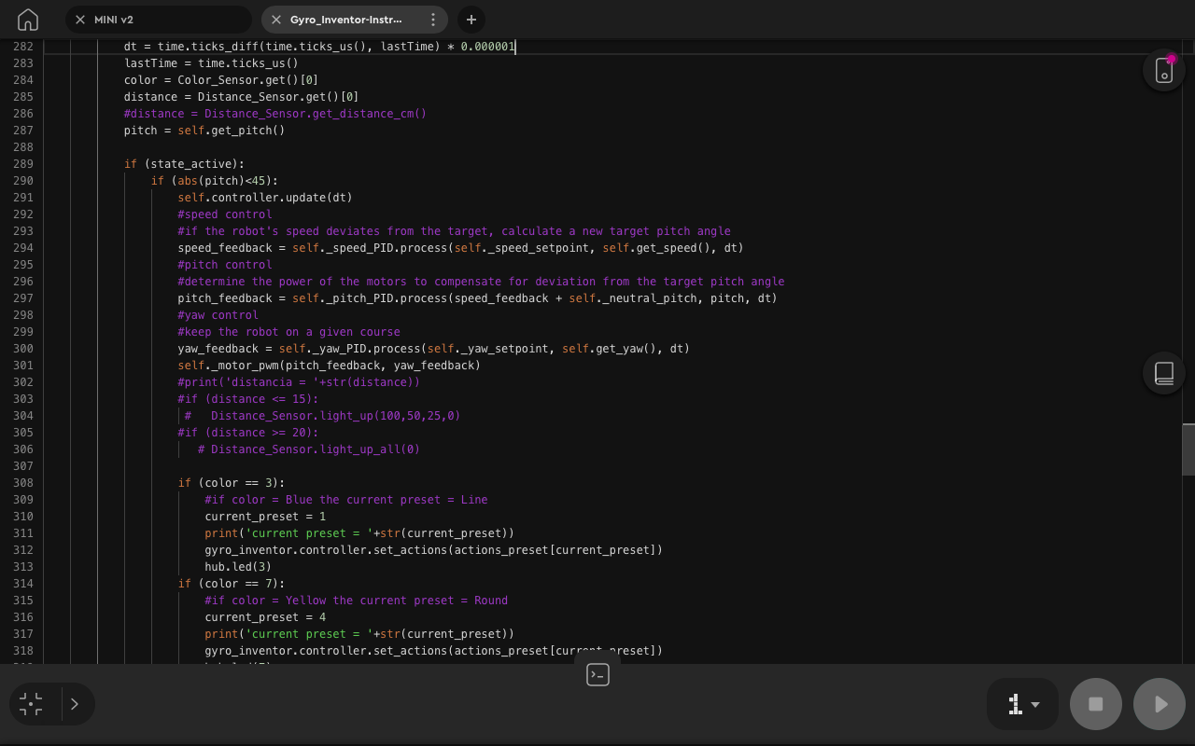
Task: Open the hub dashboard crosshair icon
Action: click(x=31, y=704)
